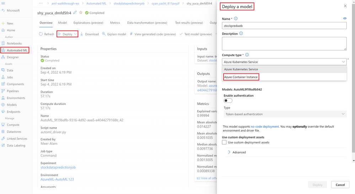This screenshot has height=194, width=355.
Task: Click the info icon next to Name
Action: (236, 18)
